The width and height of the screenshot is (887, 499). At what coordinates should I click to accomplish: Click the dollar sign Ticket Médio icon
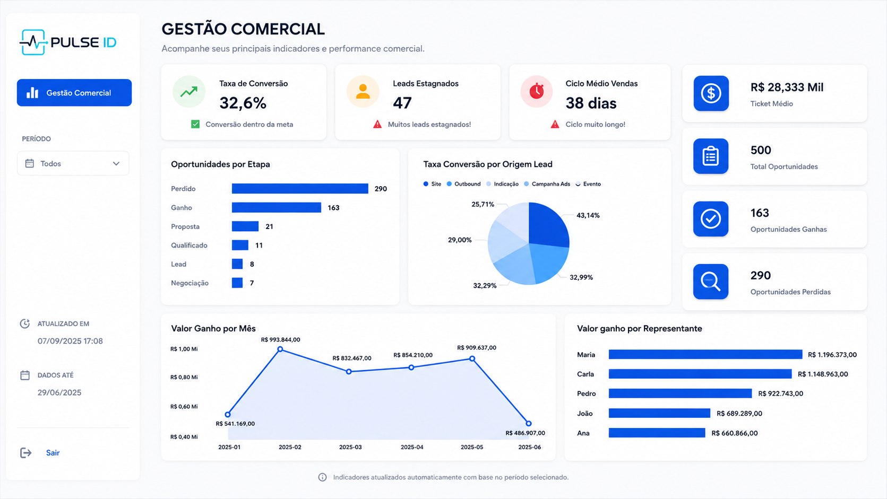711,93
